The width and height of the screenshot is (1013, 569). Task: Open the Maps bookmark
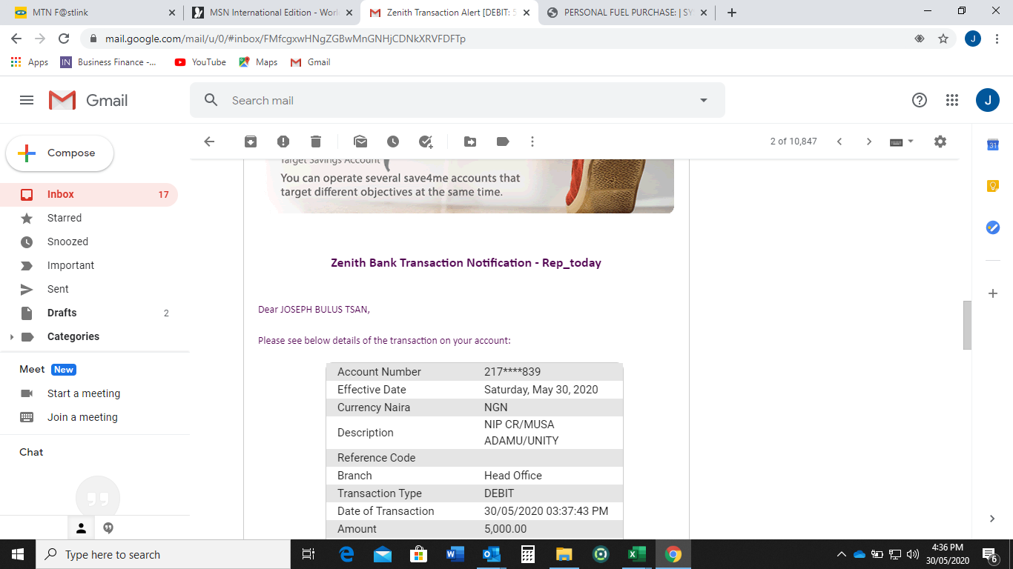258,62
